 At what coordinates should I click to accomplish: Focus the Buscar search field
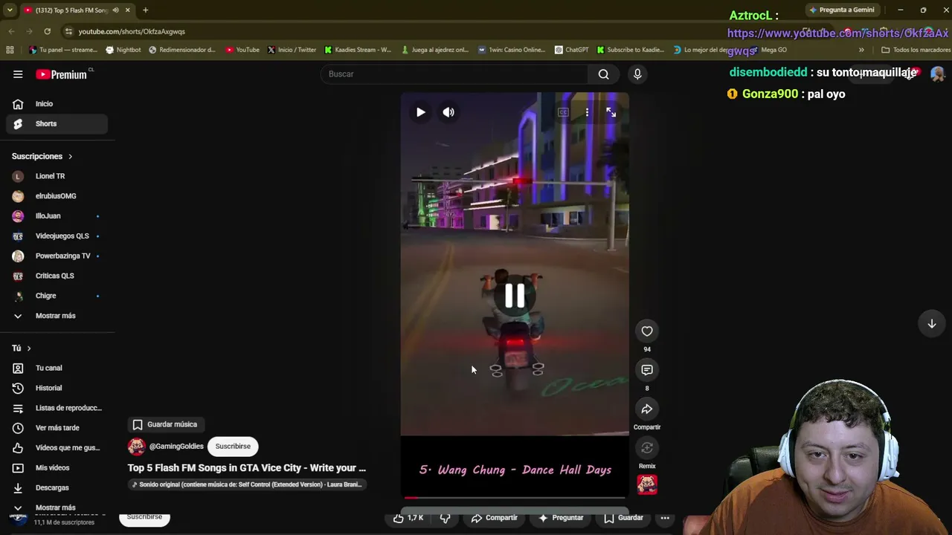454,74
